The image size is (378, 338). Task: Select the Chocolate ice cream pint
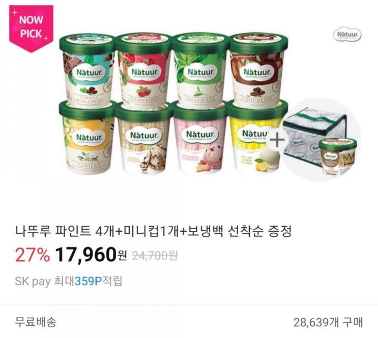258,70
